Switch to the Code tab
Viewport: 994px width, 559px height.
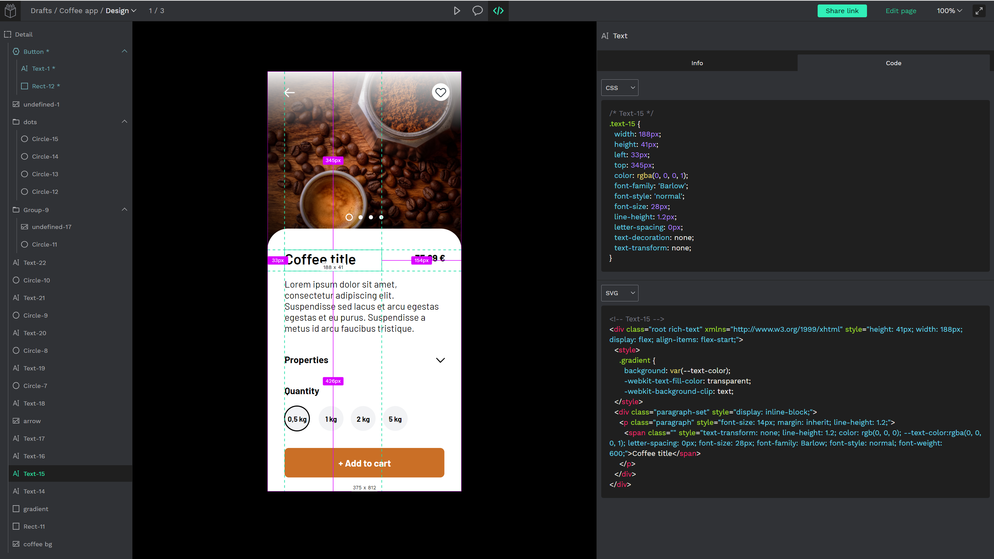893,63
